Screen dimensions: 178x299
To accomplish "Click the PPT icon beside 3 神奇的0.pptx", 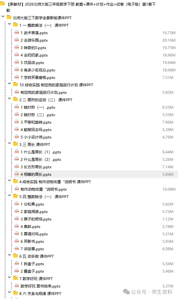I will tap(17, 48).
